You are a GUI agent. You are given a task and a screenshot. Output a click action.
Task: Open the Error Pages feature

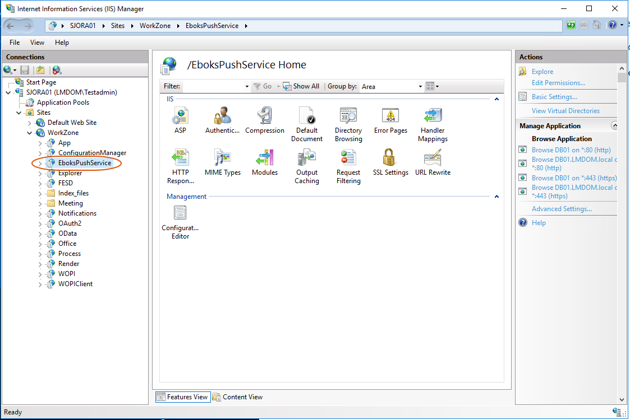coord(390,120)
